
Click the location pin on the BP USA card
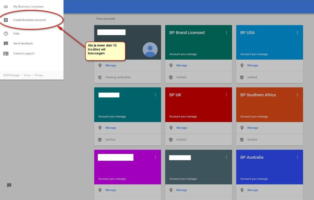coord(242,65)
